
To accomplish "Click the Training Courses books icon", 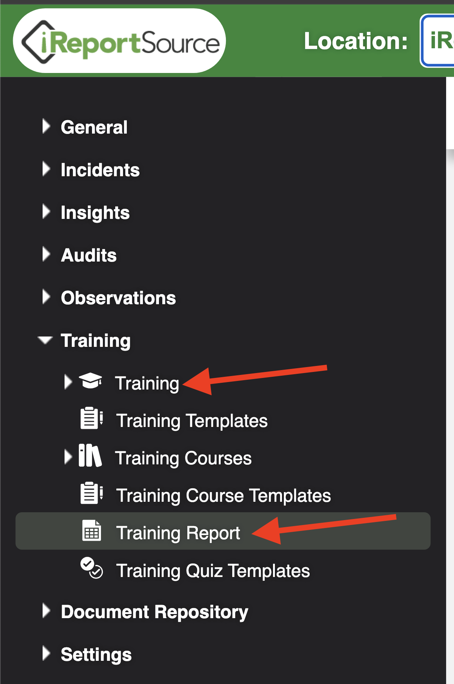I will [x=90, y=456].
